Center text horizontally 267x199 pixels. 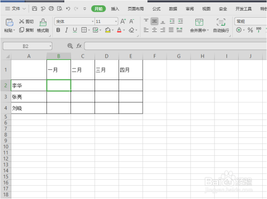154,30
